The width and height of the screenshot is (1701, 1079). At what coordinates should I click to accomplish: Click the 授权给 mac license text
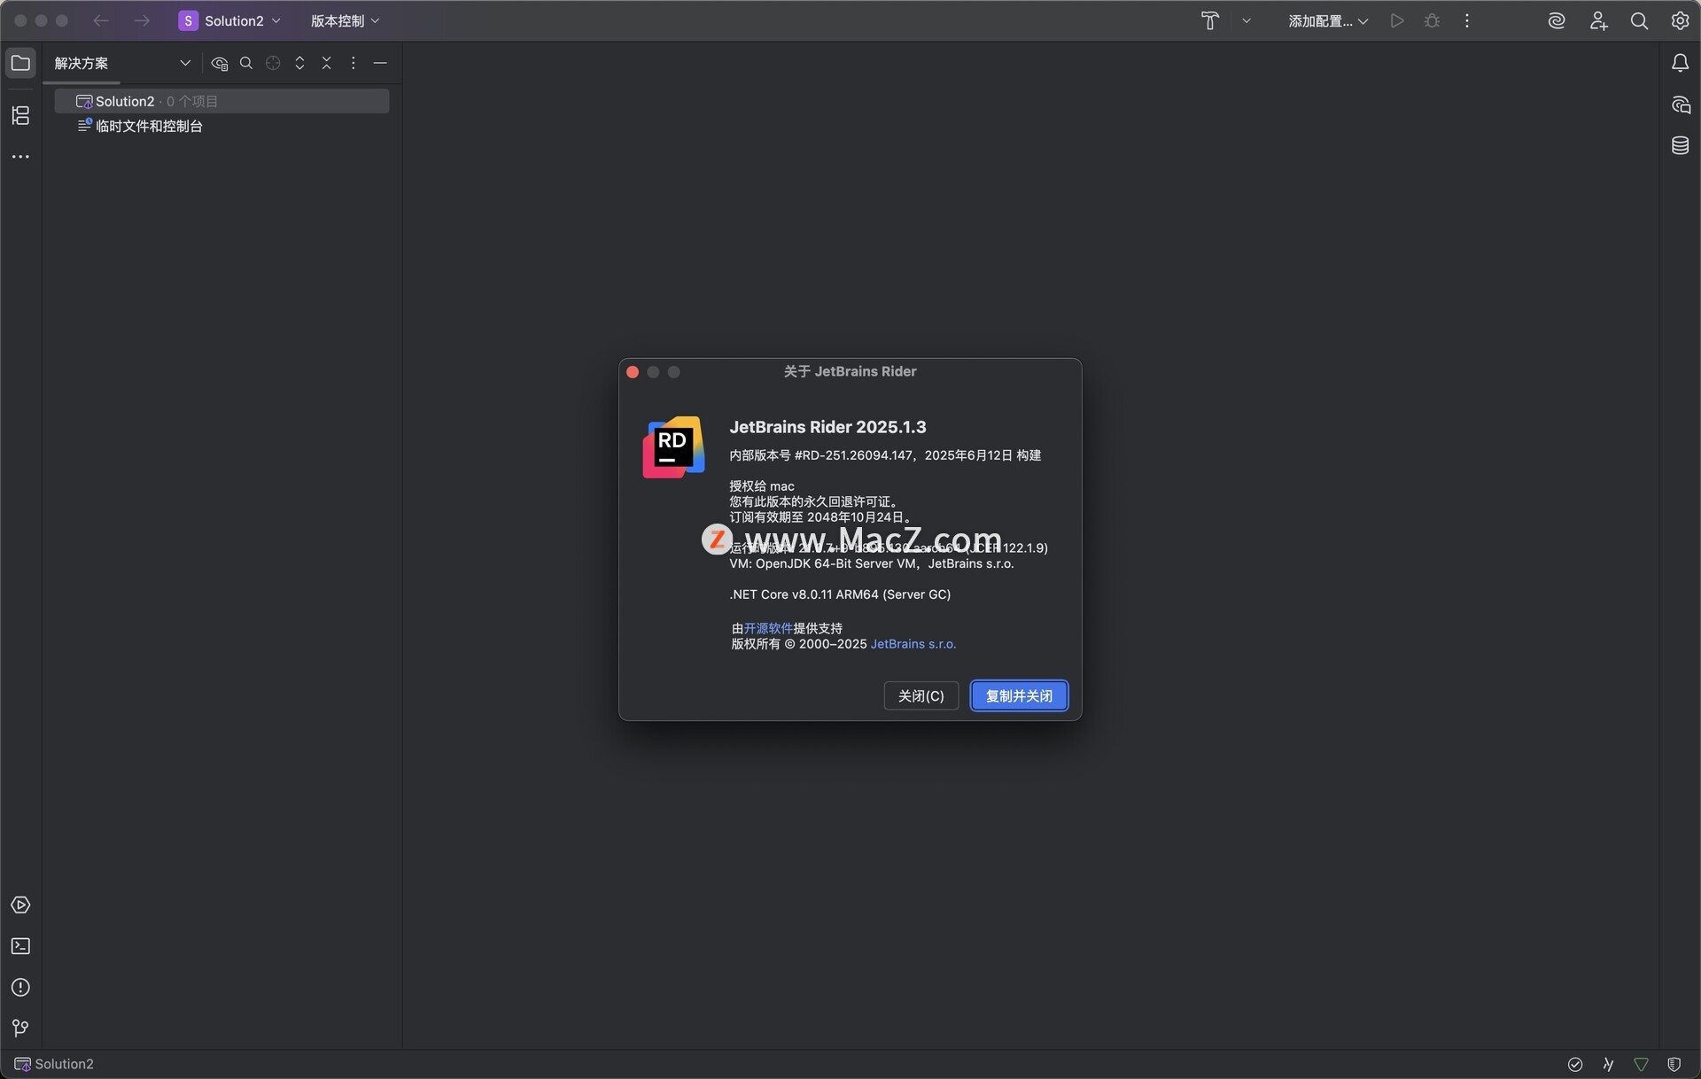click(762, 486)
